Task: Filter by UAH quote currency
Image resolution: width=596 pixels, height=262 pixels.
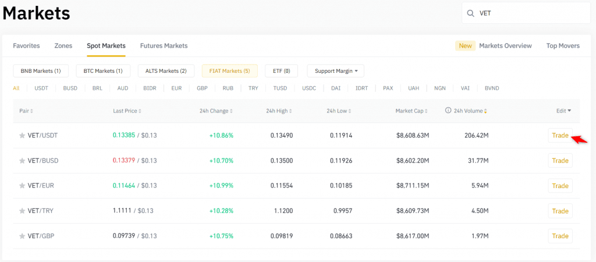Action: 414,88
